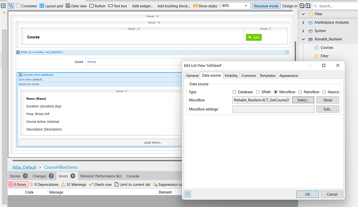Expand the System module node
358x207 pixels.
click(303, 31)
